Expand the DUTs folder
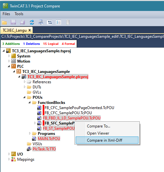 click(x=25, y=87)
